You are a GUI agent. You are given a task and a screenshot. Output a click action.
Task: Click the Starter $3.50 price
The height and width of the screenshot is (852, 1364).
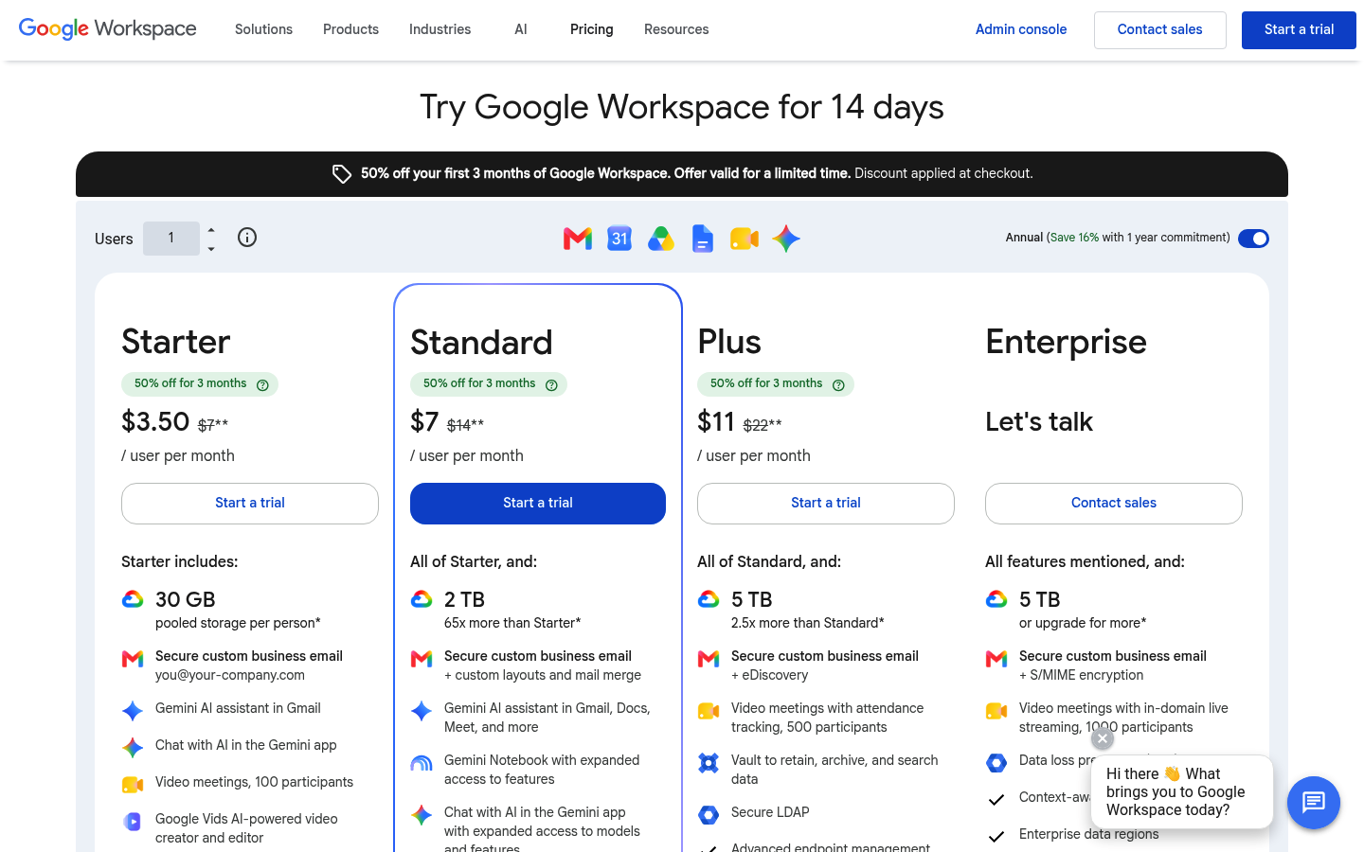155,421
